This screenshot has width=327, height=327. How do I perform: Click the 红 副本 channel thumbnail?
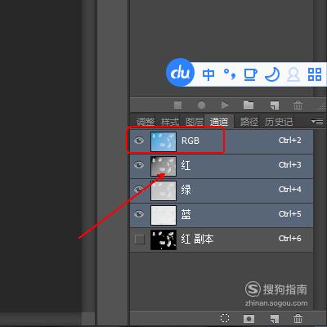coord(163,240)
